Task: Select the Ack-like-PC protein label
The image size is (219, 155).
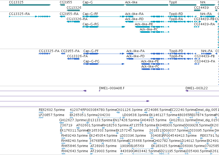Action: (150, 67)
